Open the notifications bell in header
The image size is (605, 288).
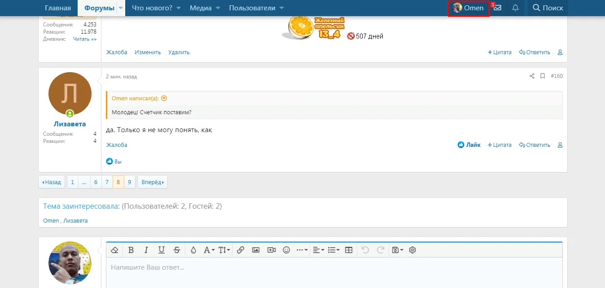point(515,8)
